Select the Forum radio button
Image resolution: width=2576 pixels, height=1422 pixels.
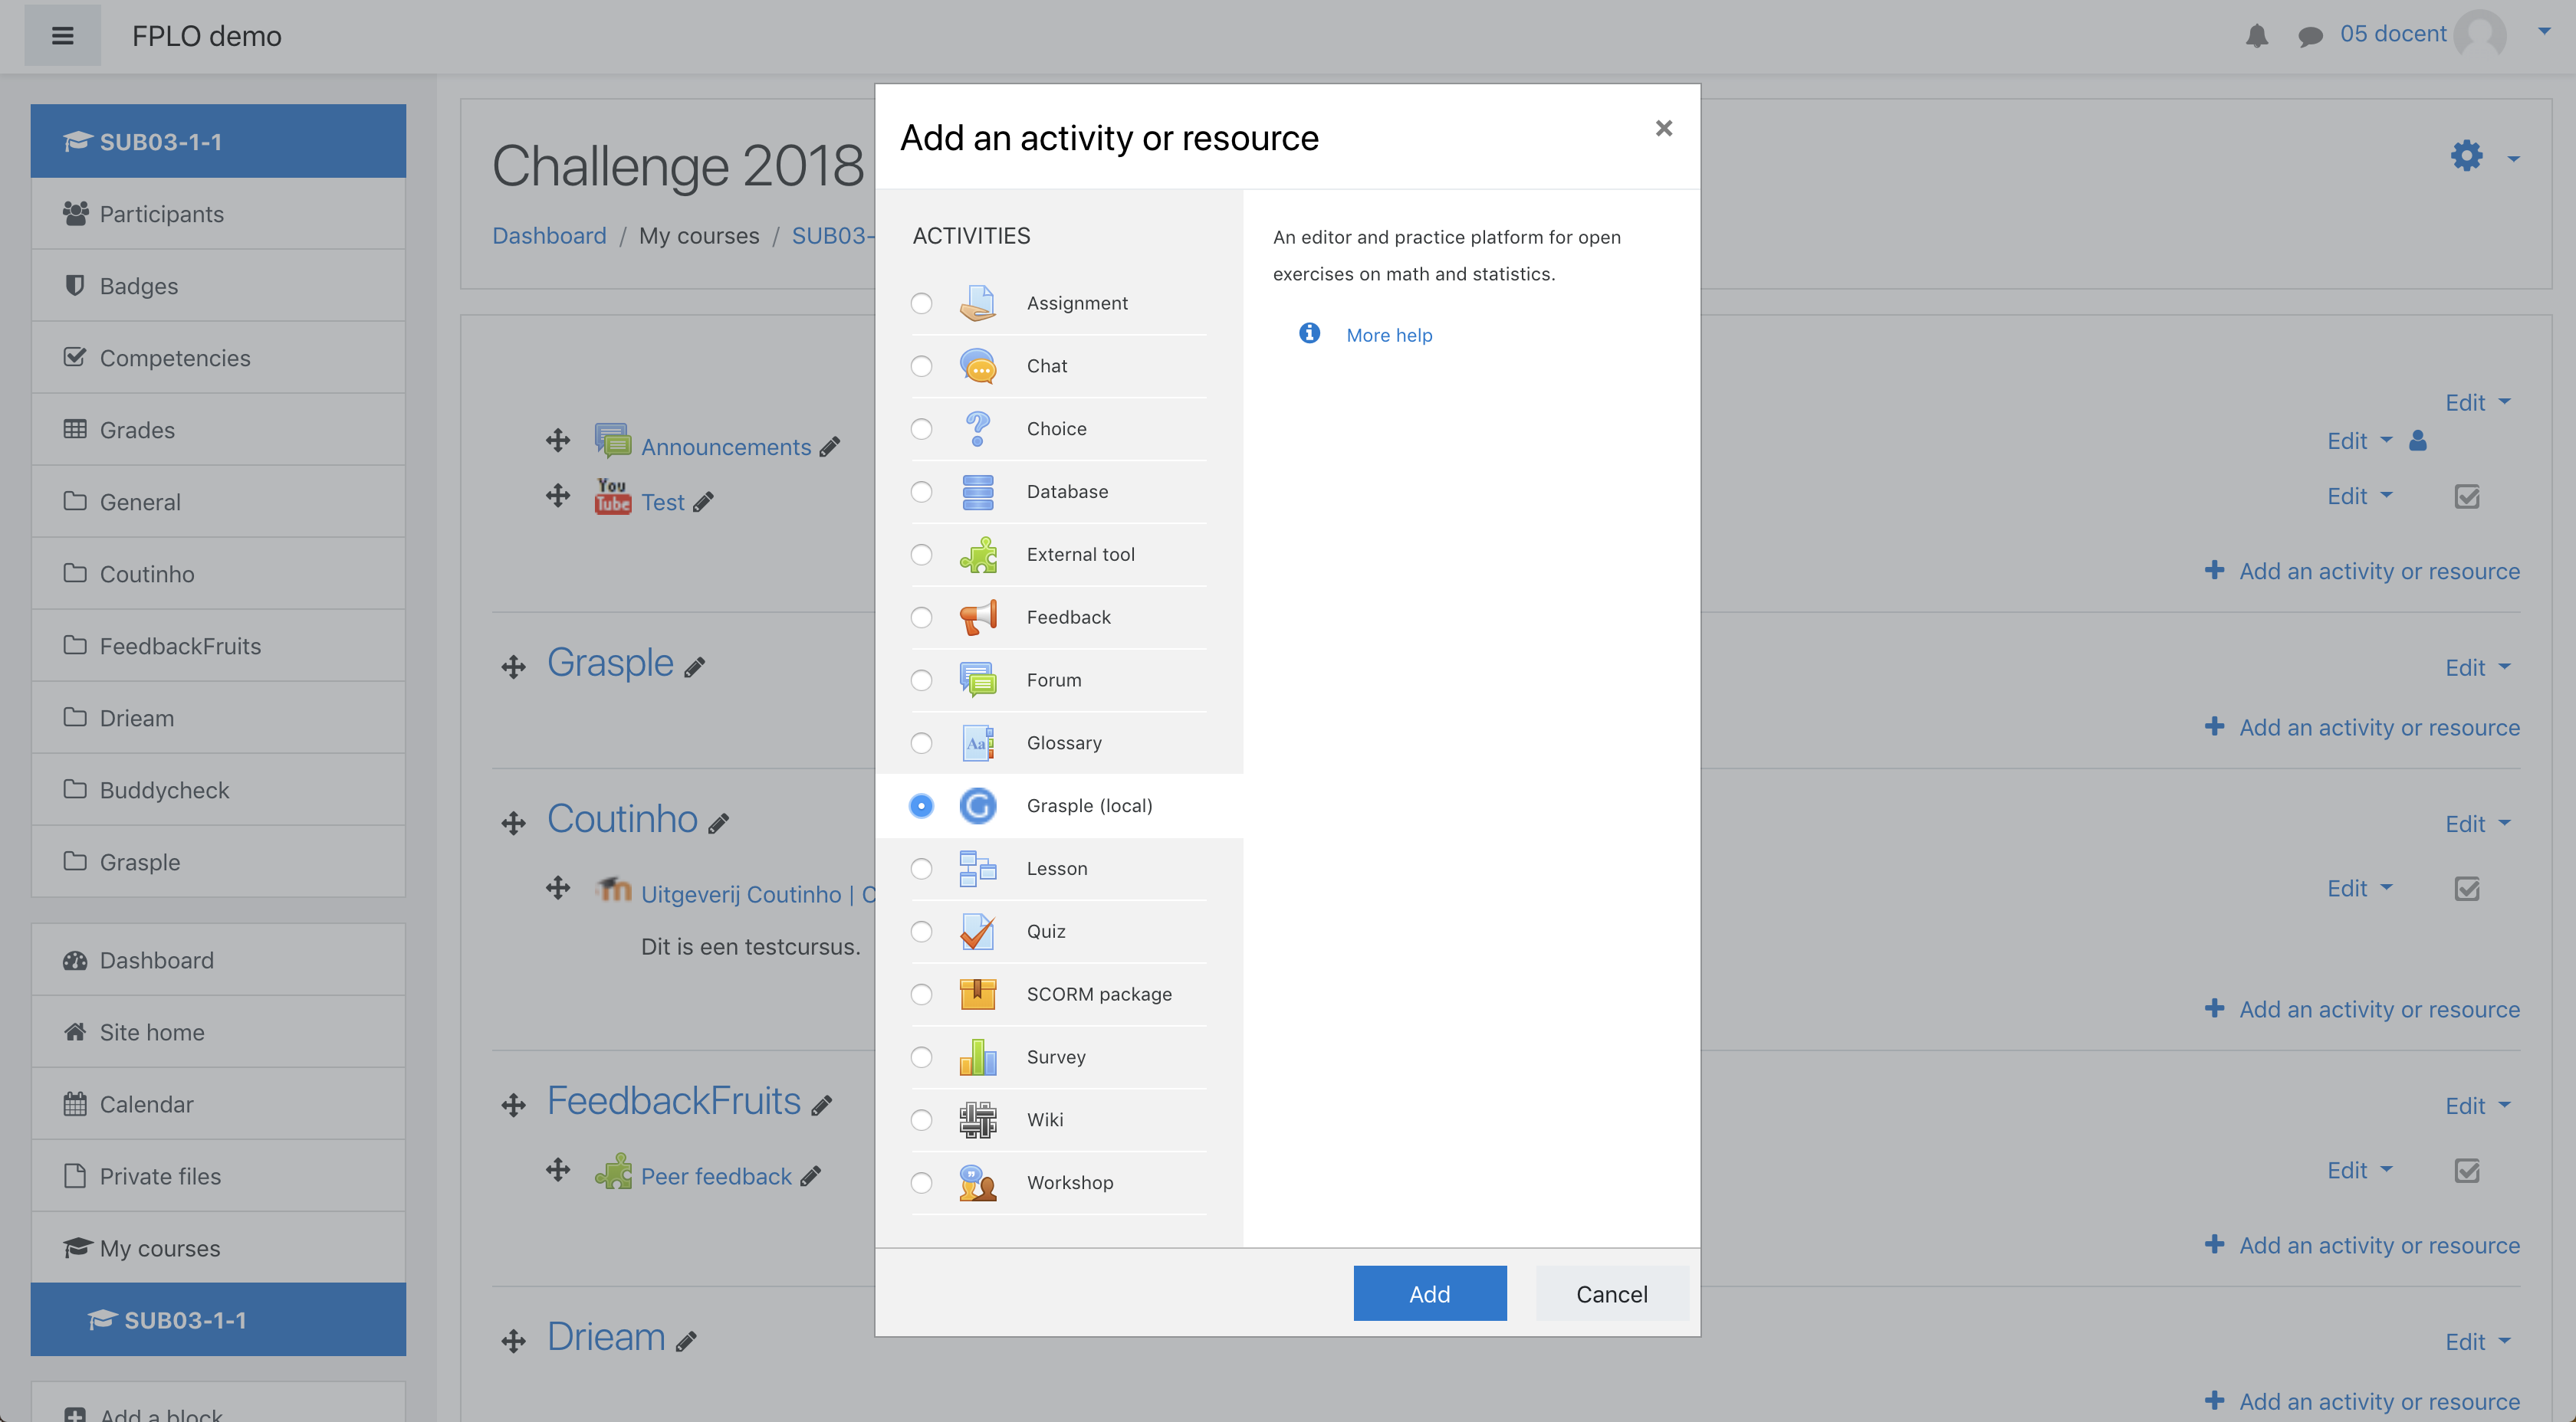point(921,680)
